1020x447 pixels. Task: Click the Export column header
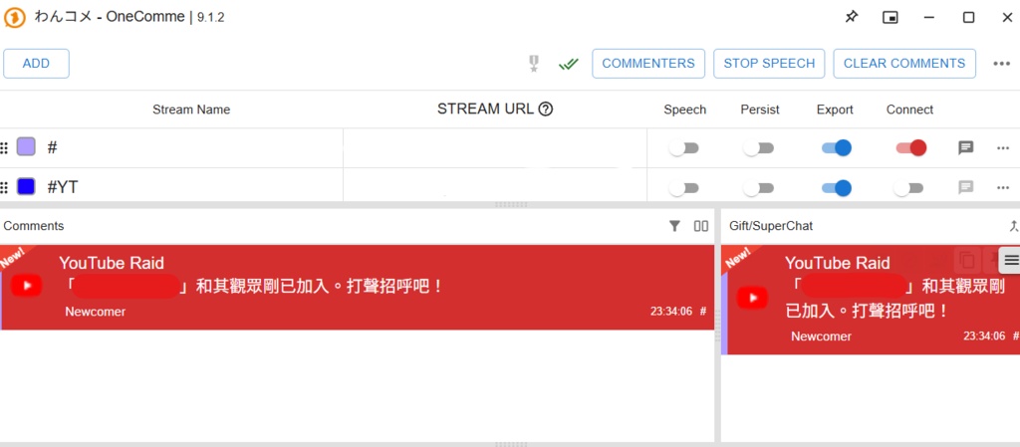[835, 110]
